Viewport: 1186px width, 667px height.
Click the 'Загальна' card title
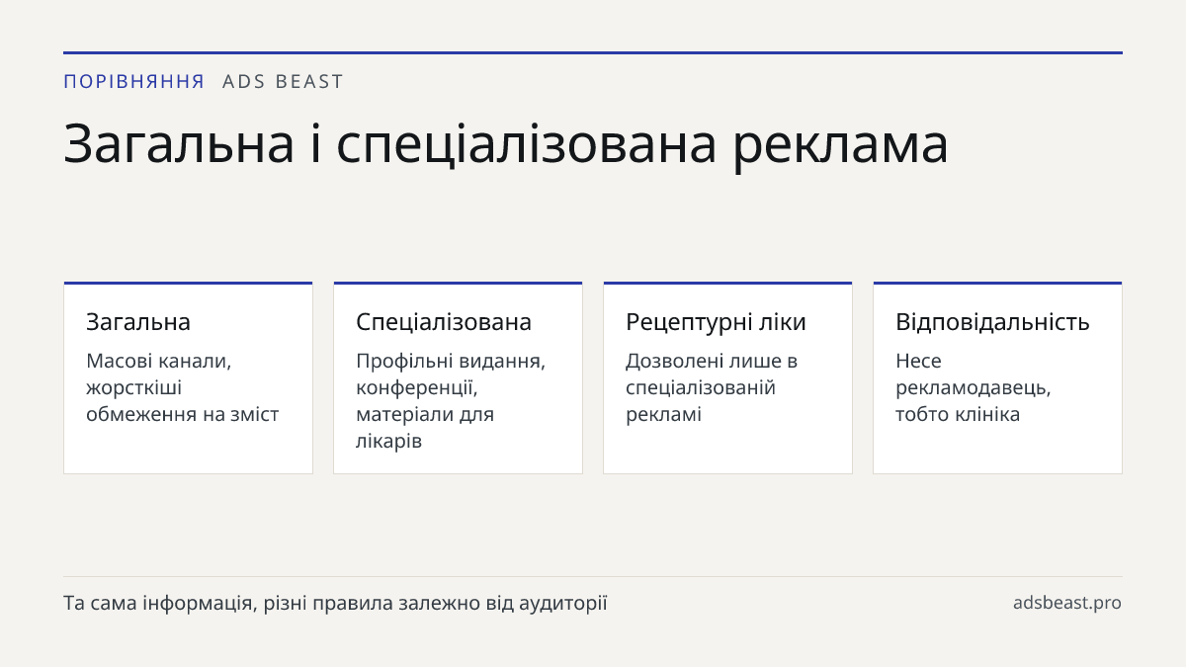click(x=138, y=322)
